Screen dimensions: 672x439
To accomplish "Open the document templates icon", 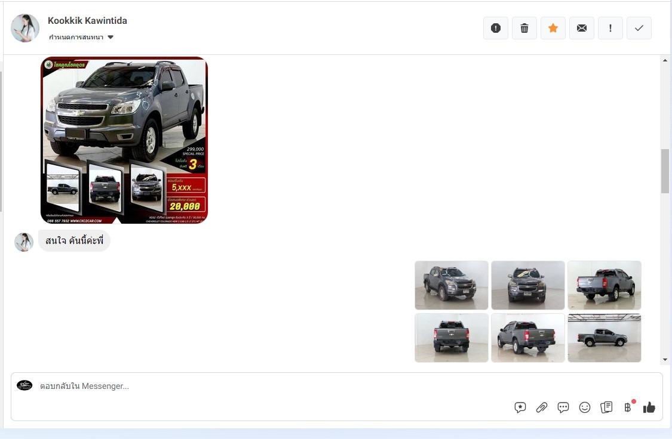I will click(x=606, y=407).
